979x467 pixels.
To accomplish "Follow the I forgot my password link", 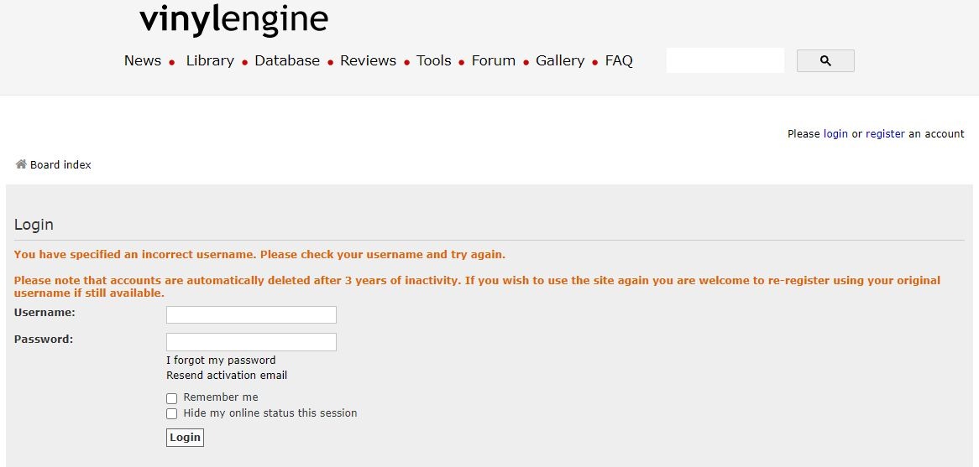I will (221, 361).
